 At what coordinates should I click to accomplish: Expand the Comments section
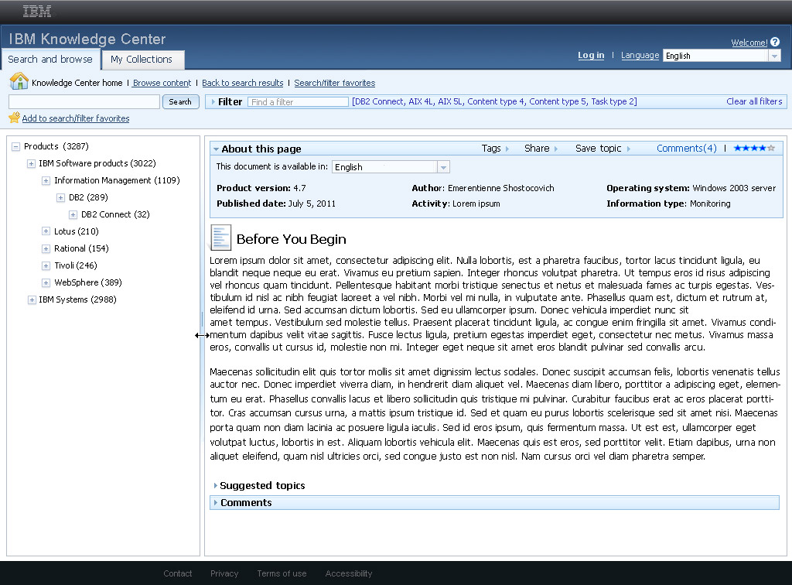216,503
